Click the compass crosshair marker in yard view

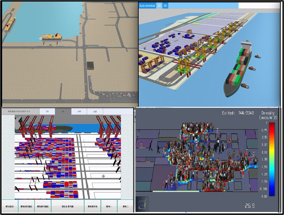(103, 176)
